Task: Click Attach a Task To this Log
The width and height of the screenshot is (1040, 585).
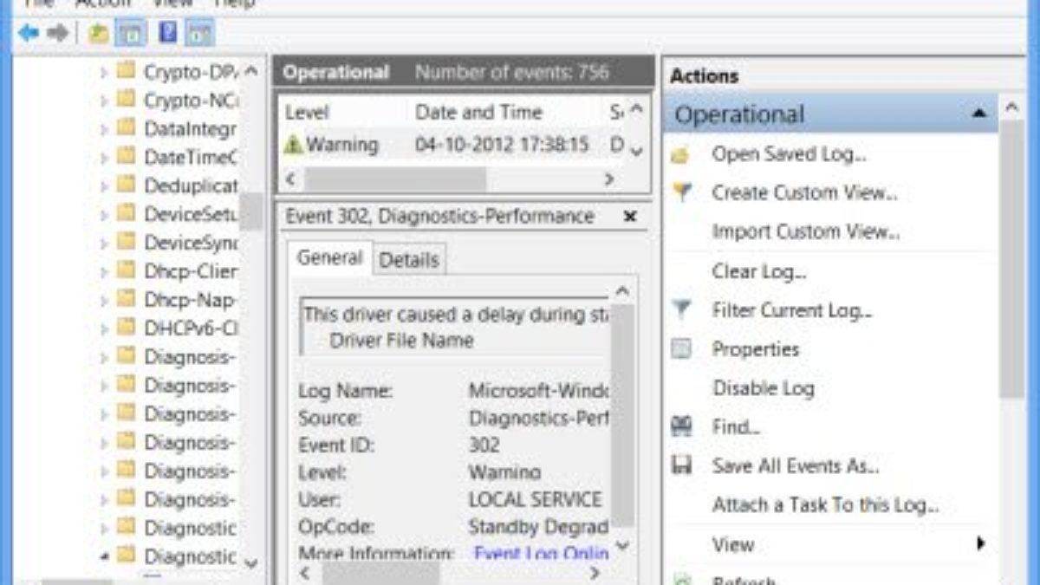Action: pos(825,505)
